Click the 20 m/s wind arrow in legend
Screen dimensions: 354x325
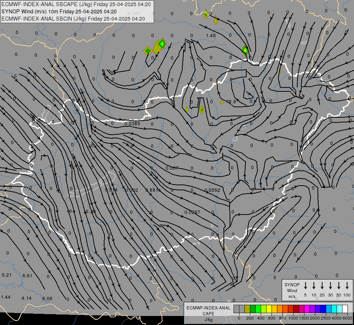pyautogui.click(x=322, y=286)
